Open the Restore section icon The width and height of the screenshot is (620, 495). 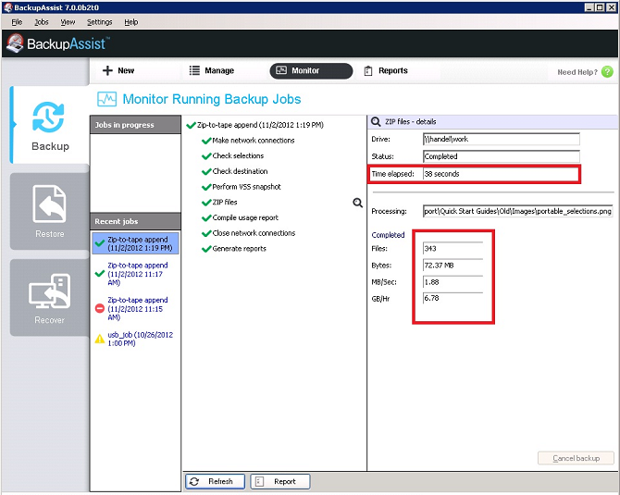[49, 204]
